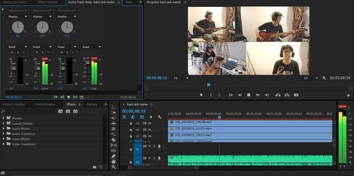Switch to the Media Browser tab

[x=45, y=104]
